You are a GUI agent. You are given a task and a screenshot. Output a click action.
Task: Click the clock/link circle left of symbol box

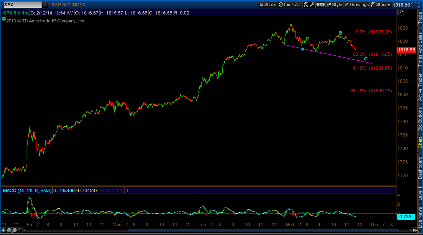pos(2,4)
